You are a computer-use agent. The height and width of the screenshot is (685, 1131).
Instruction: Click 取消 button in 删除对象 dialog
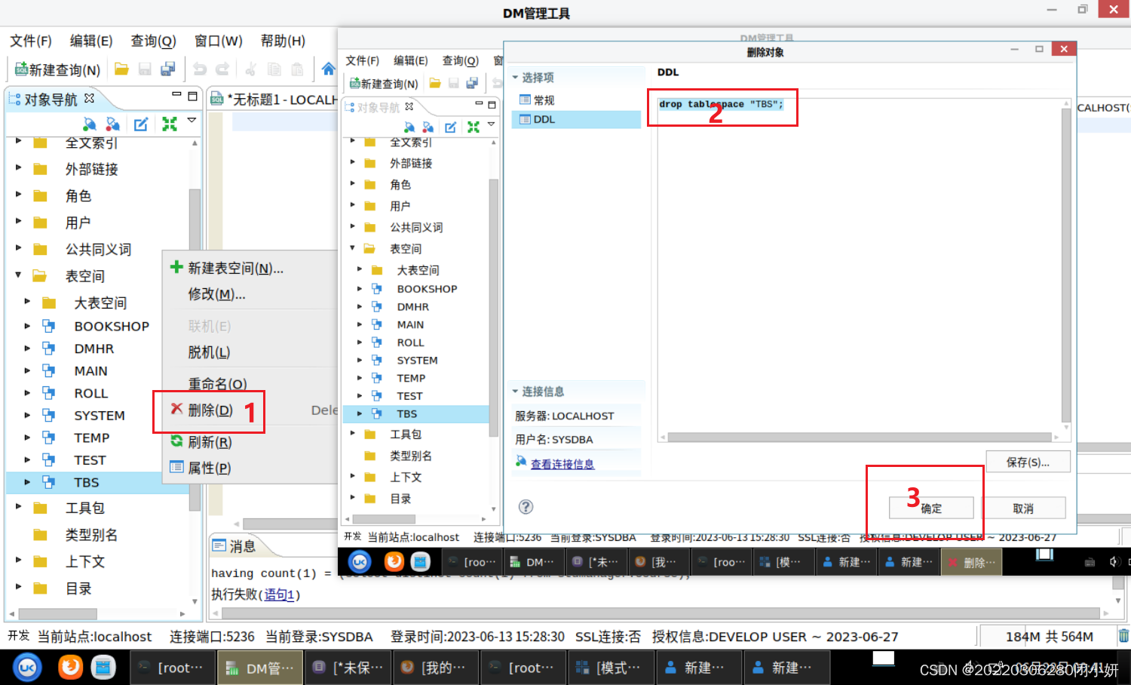tap(1023, 508)
